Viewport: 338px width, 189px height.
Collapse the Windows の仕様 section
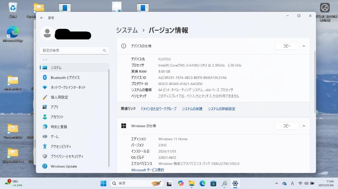point(304,126)
